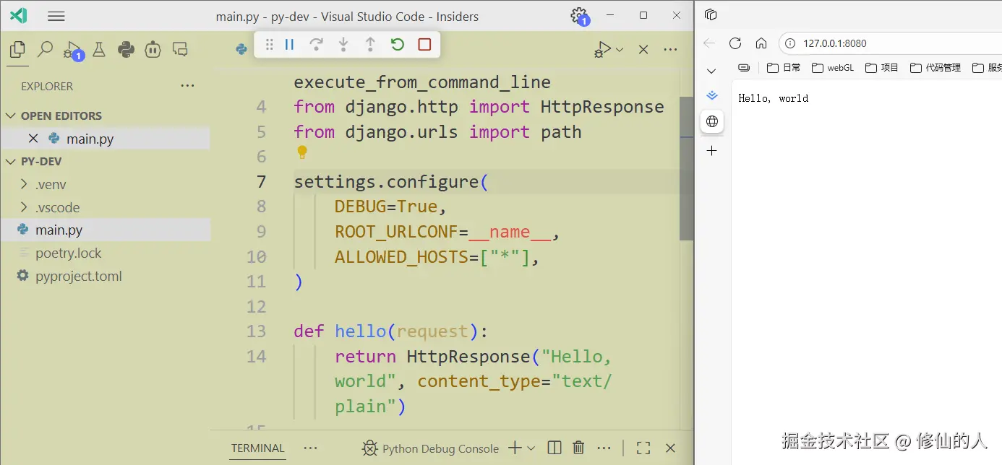Open the Explorer view in activity bar
Image resolution: width=1002 pixels, height=465 pixels.
point(17,49)
